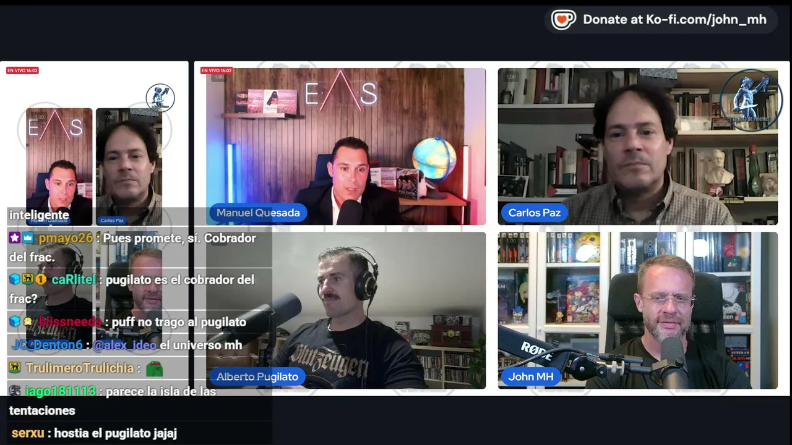
Task: Click the large blue Manuel Quesada name tag
Action: tap(258, 213)
